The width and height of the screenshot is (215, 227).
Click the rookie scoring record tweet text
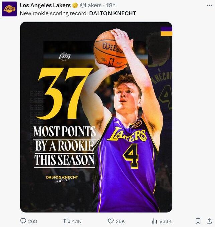(x=78, y=13)
